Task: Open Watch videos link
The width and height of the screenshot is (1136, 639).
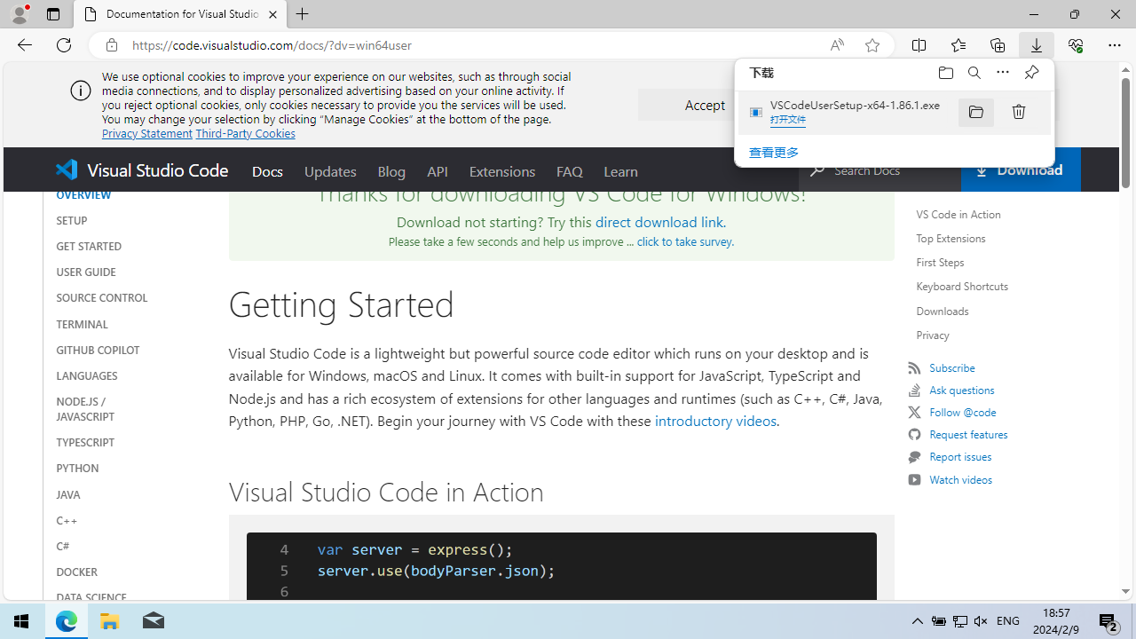Action: click(x=960, y=479)
